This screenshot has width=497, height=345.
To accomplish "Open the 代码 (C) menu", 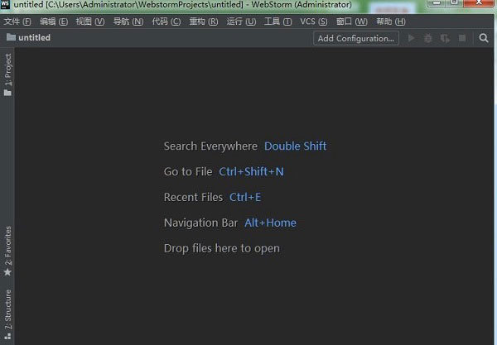I will click(166, 22).
